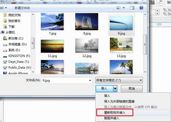Screen dimensions: 171x122
Task: Open the 所有文件格式 (*.*) filter dropdown
Action: [x=119, y=80]
